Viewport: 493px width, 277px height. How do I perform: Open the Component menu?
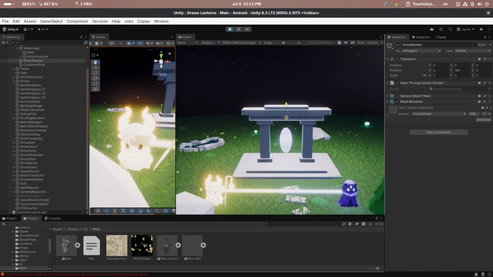(77, 21)
